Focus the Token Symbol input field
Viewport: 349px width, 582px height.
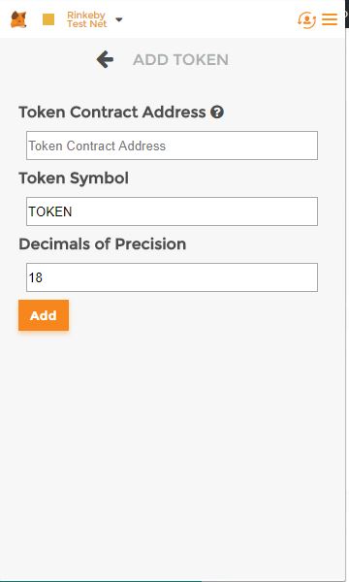coord(172,211)
